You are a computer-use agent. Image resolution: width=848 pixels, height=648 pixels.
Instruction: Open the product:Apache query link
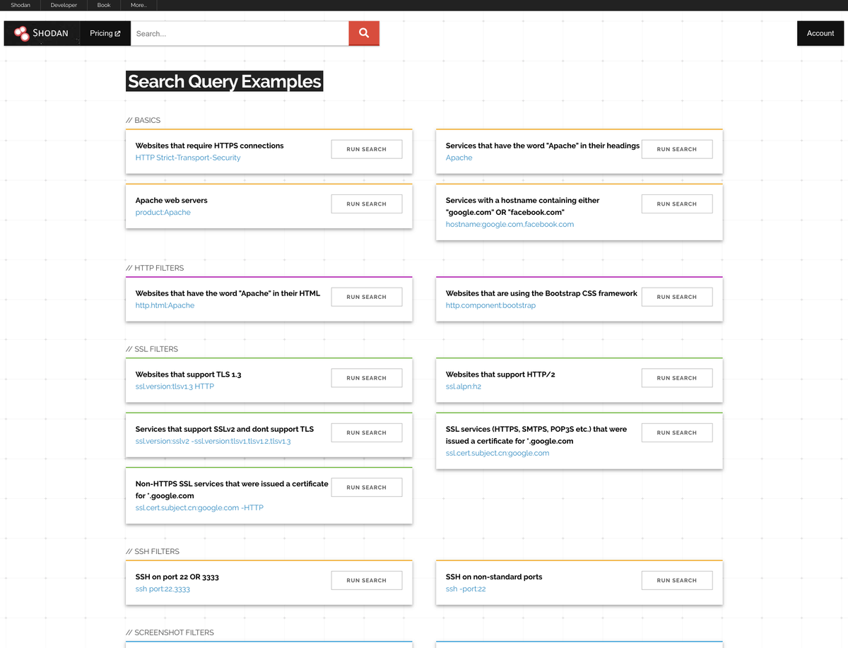163,212
